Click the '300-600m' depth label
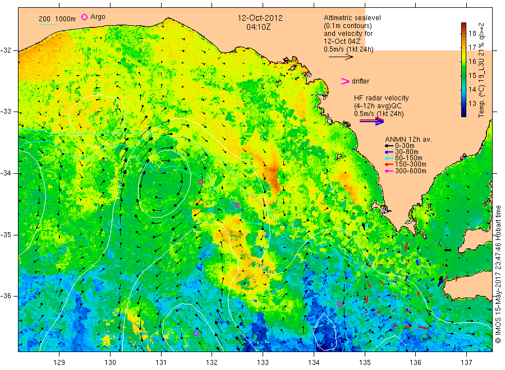The image size is (505, 370). (411, 171)
